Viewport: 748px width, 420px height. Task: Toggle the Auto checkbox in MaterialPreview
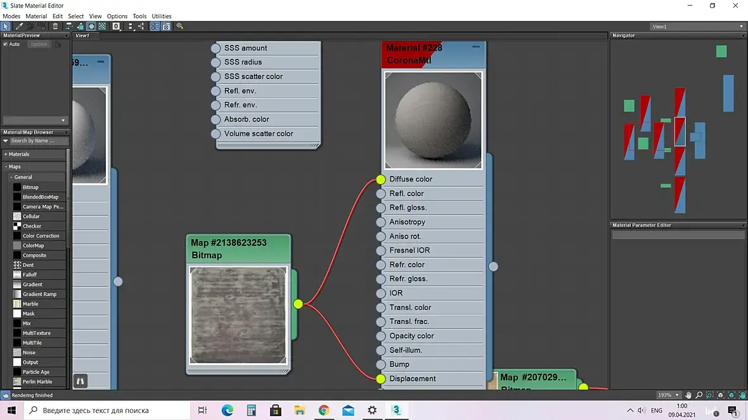pos(6,44)
